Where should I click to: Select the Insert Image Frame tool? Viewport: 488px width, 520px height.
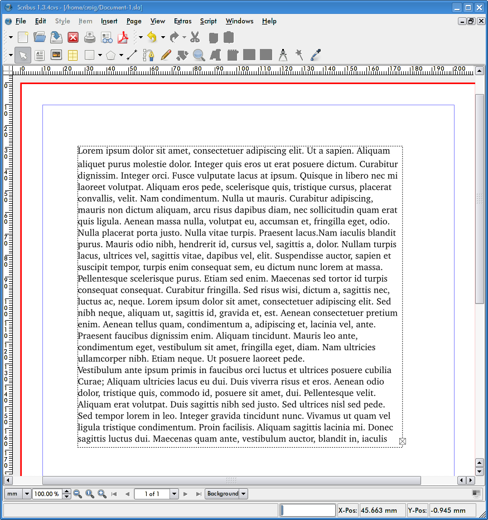pyautogui.click(x=56, y=55)
